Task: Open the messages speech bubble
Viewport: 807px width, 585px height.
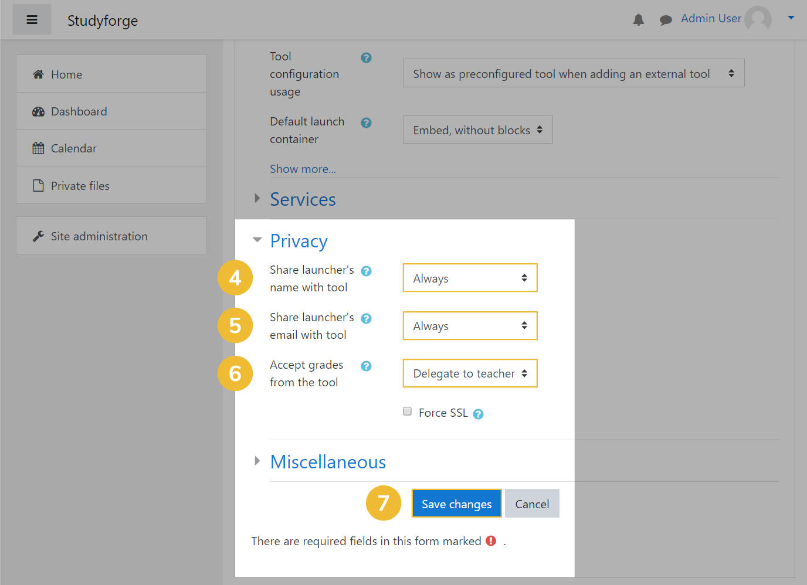Action: [666, 21]
